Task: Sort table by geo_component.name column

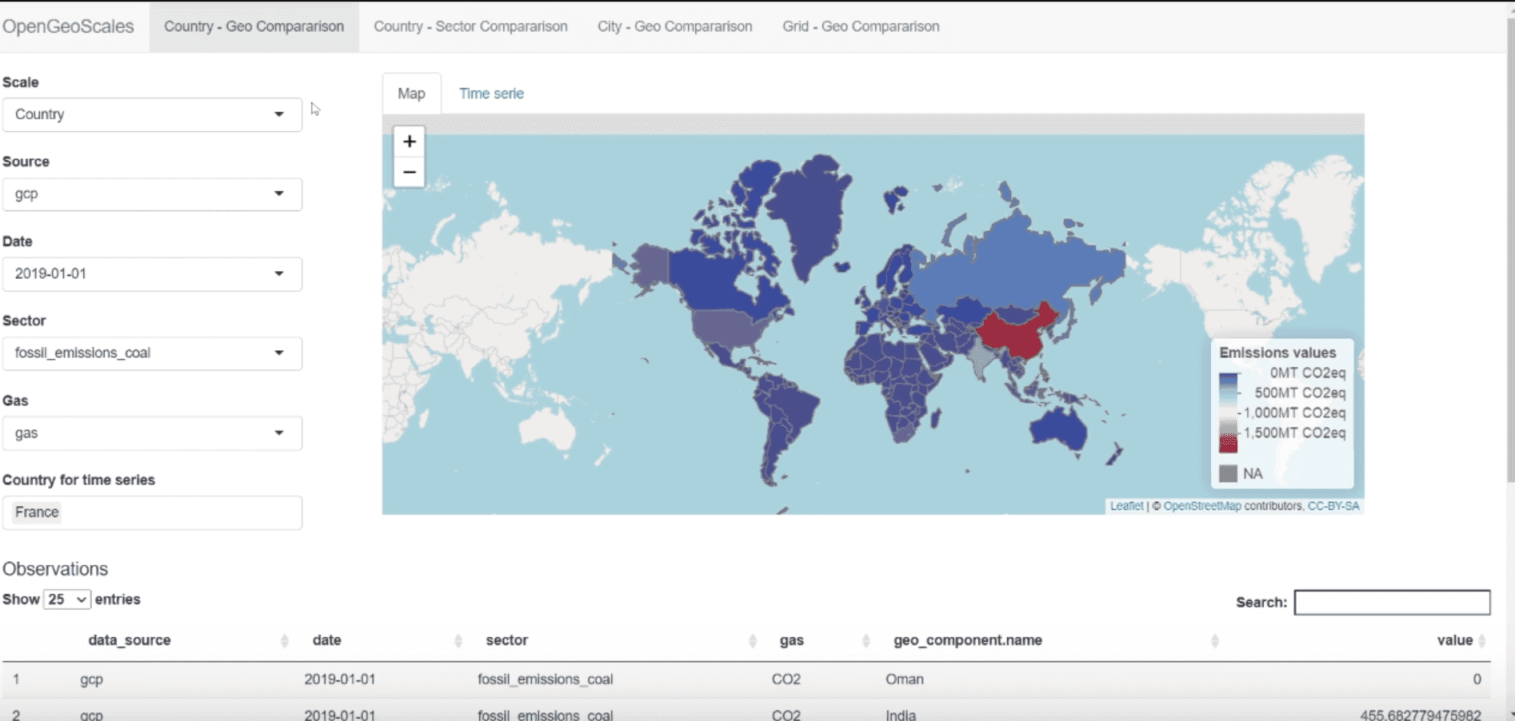Action: tap(967, 640)
